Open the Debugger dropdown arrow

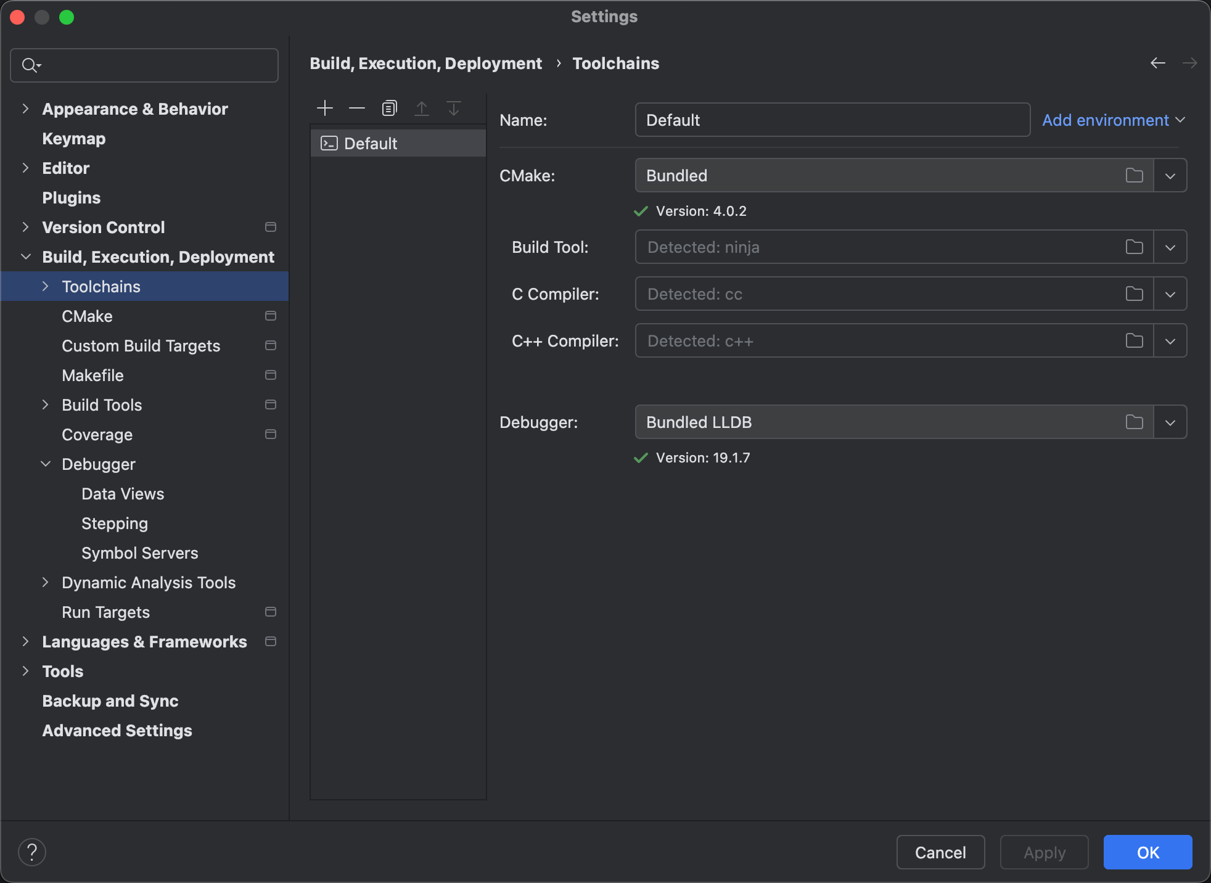point(1170,422)
